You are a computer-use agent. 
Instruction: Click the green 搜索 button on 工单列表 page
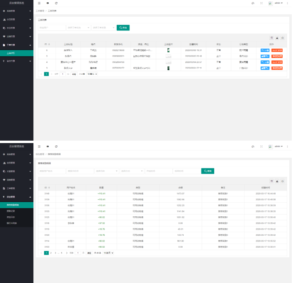point(123,27)
